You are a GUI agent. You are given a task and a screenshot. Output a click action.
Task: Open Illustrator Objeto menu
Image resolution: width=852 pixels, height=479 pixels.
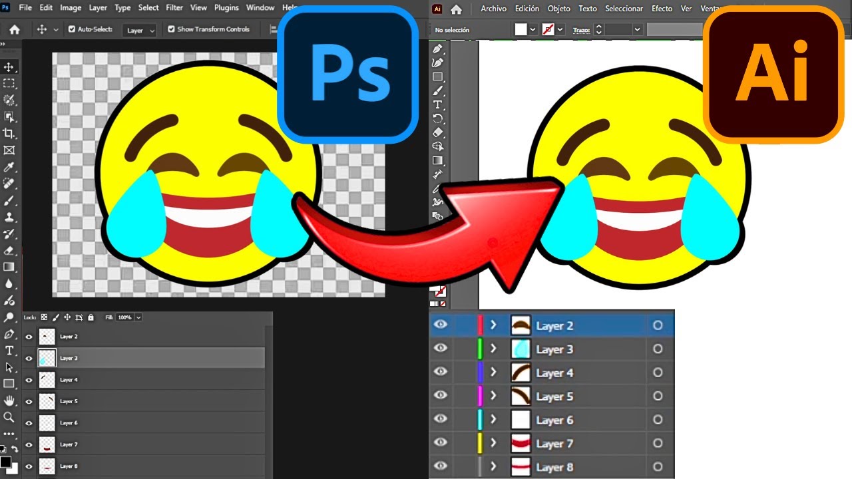point(558,9)
